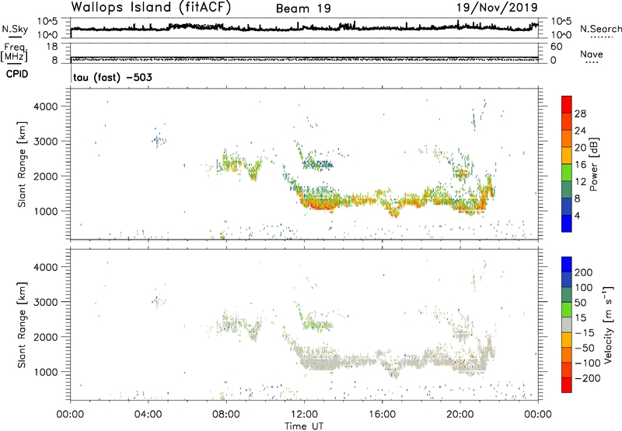Click the 'Velocity [m s-1]' axis label
622x431 pixels.
[x=608, y=325]
